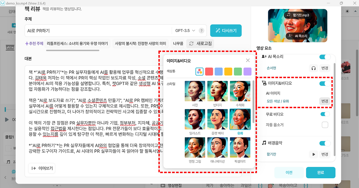
Task: Click the 다시쓰기 rewrite button
Action: (x=226, y=30)
